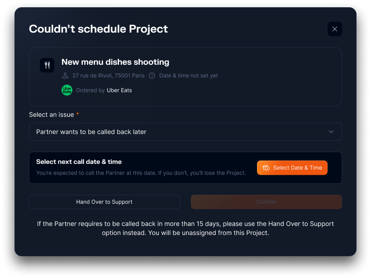Click Hand Over to Support button
This screenshot has height=278, width=371.
[104, 202]
